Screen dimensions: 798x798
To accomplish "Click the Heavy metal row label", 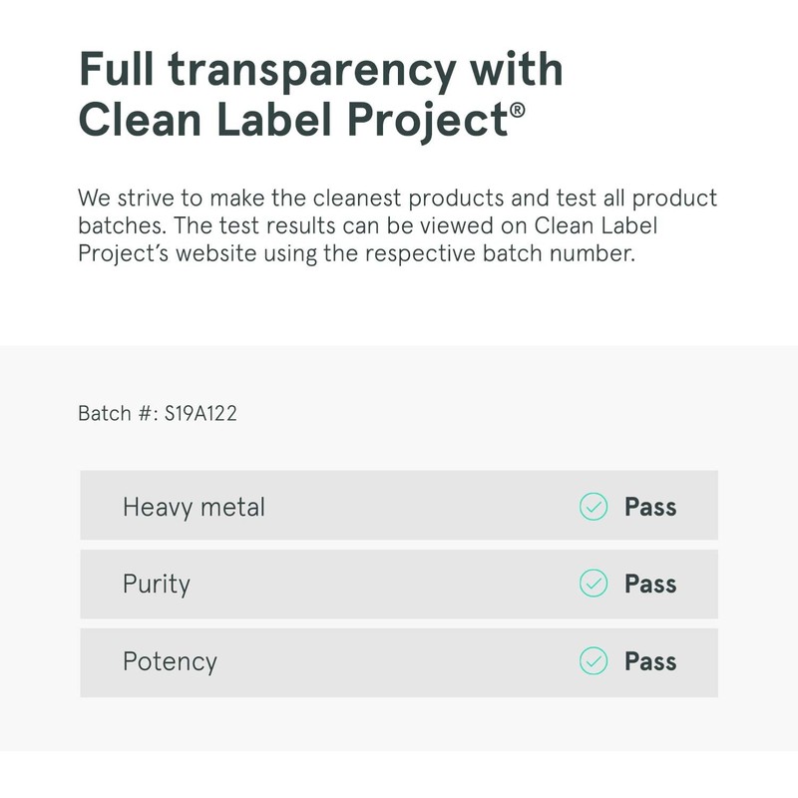I will tap(194, 507).
